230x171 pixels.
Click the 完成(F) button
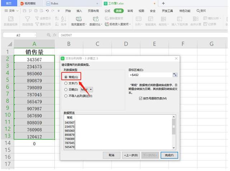point(169,155)
